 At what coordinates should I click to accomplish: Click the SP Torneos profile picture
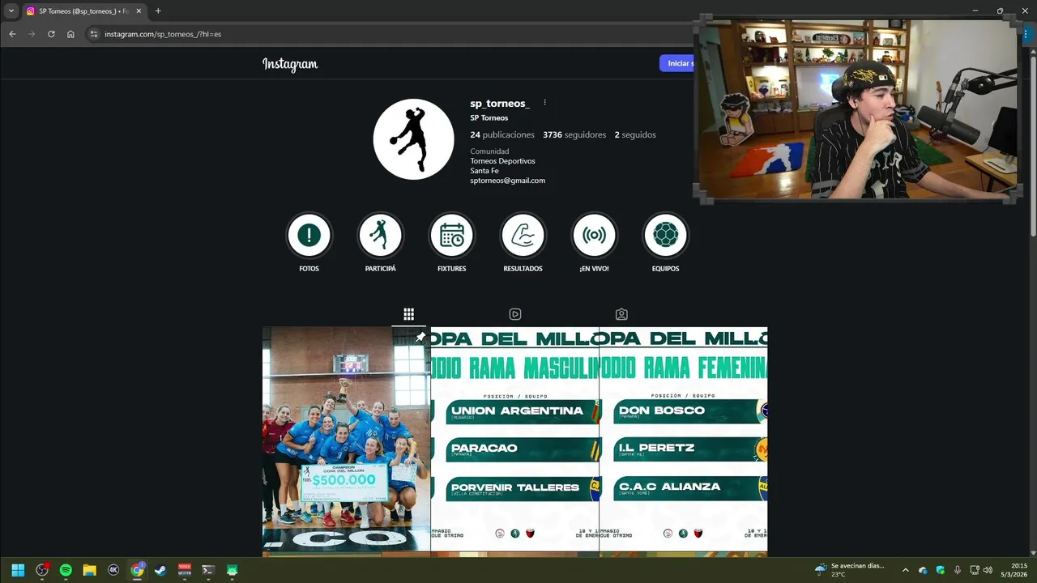413,139
